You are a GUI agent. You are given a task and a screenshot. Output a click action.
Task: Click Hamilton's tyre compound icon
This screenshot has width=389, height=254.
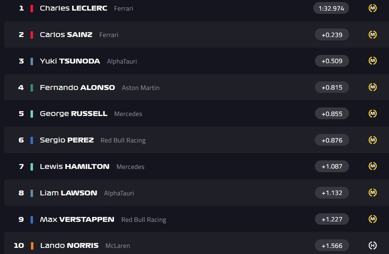[x=372, y=166]
